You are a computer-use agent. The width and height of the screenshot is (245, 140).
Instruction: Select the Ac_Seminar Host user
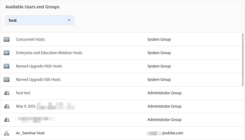coord(30,133)
